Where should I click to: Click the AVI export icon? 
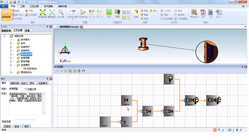coord(211,13)
